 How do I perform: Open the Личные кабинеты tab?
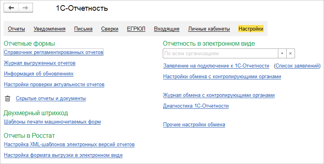click(x=209, y=29)
